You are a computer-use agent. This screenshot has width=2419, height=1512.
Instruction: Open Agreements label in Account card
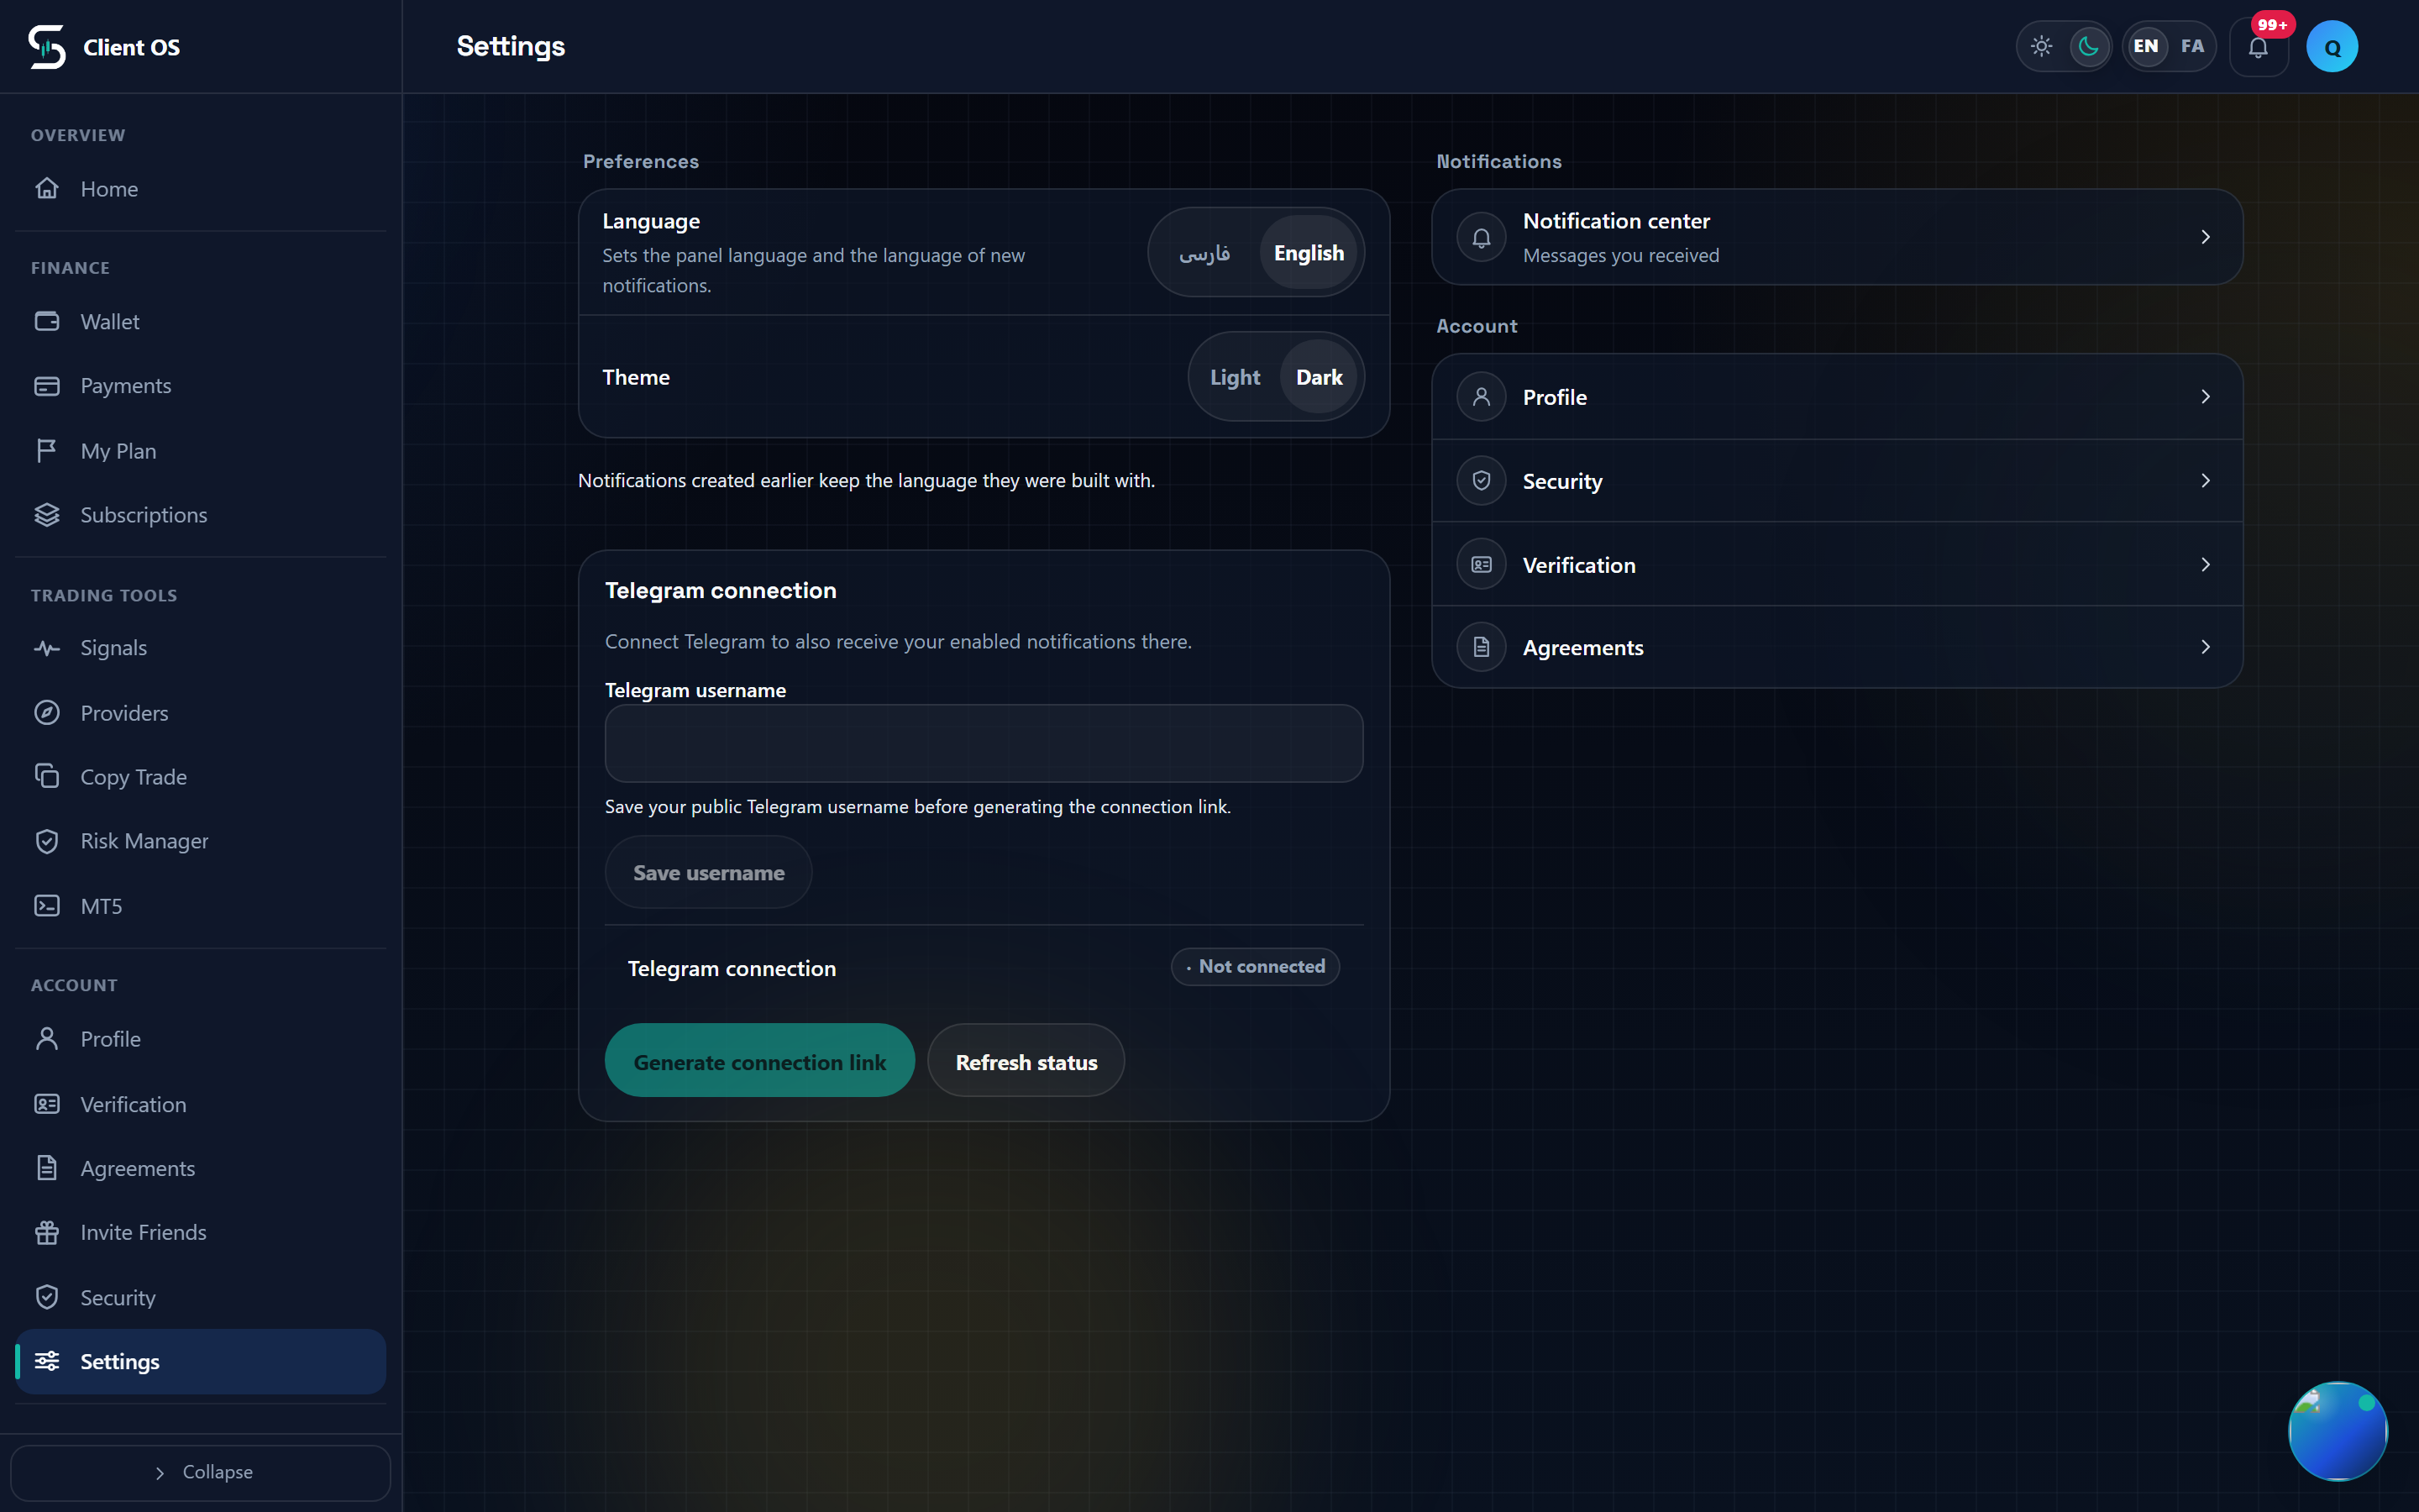1583,648
